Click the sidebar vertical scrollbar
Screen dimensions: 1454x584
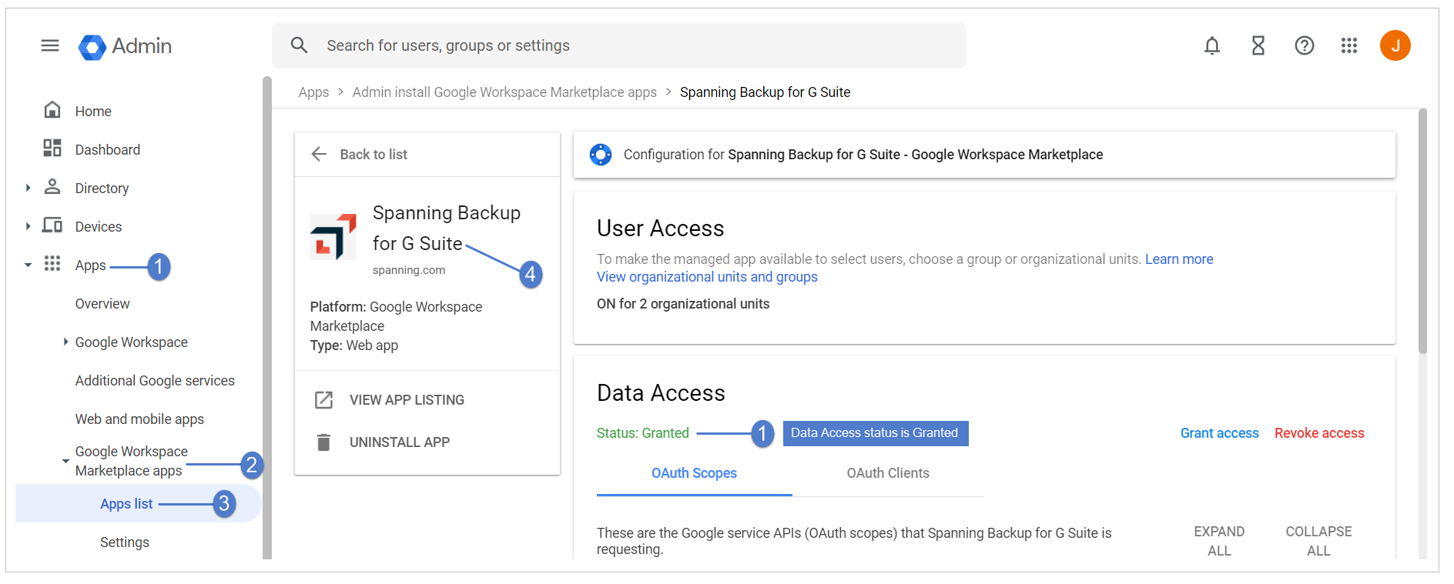pos(267,318)
